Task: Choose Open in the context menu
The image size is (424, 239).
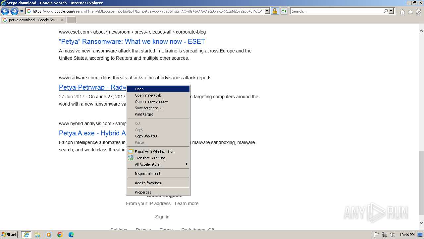Action: point(158,89)
